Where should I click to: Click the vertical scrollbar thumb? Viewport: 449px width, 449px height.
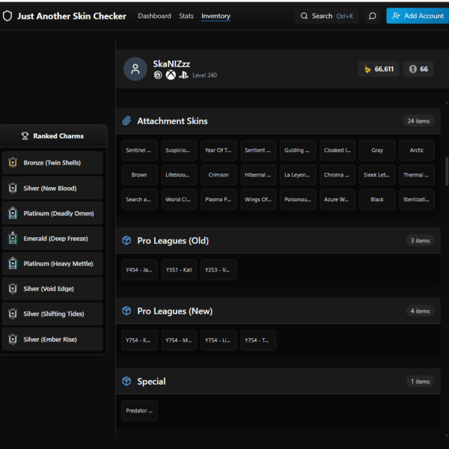click(x=447, y=171)
